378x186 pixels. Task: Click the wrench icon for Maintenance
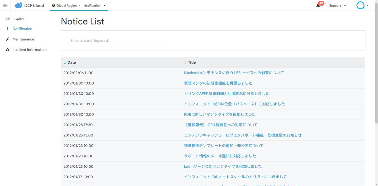click(7, 39)
